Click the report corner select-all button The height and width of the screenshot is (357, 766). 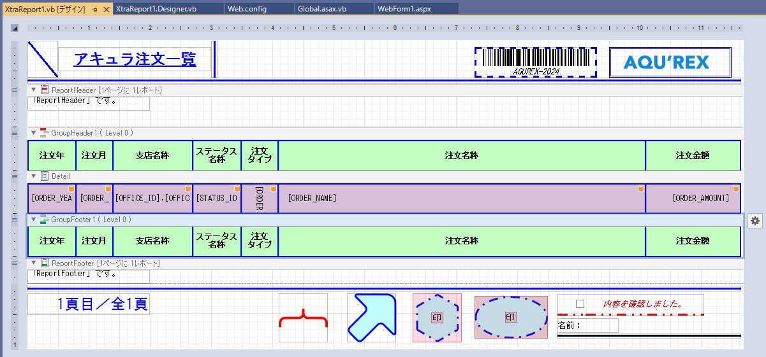coord(15,28)
